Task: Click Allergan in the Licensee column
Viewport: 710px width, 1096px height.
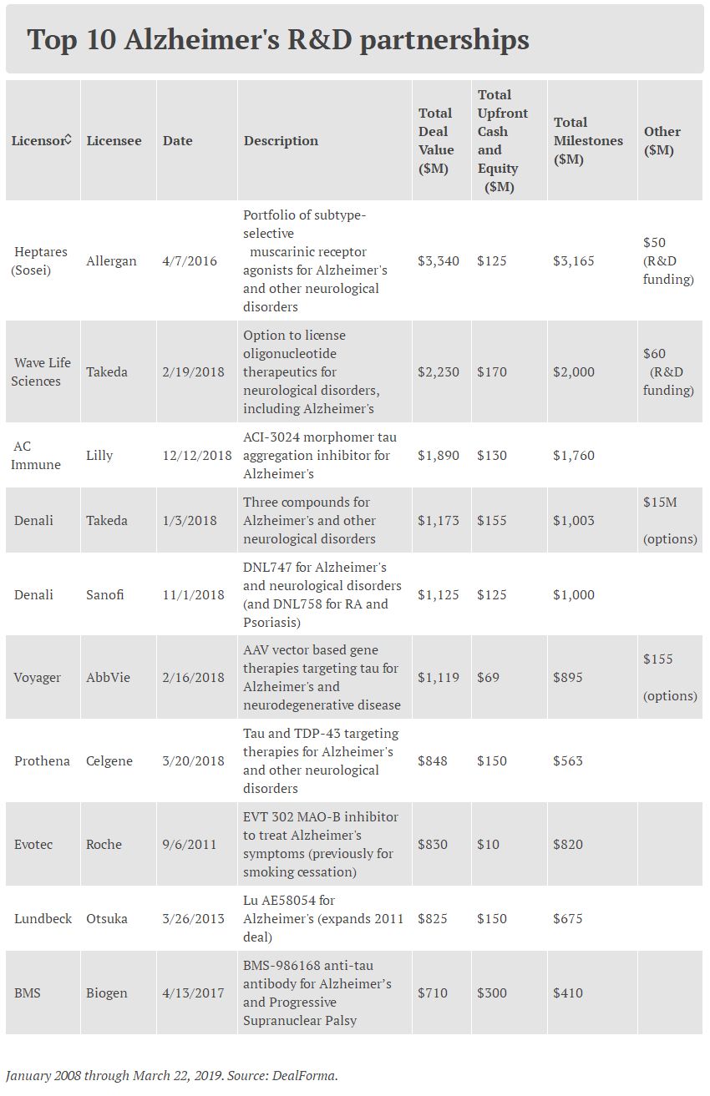Action: pos(111,260)
